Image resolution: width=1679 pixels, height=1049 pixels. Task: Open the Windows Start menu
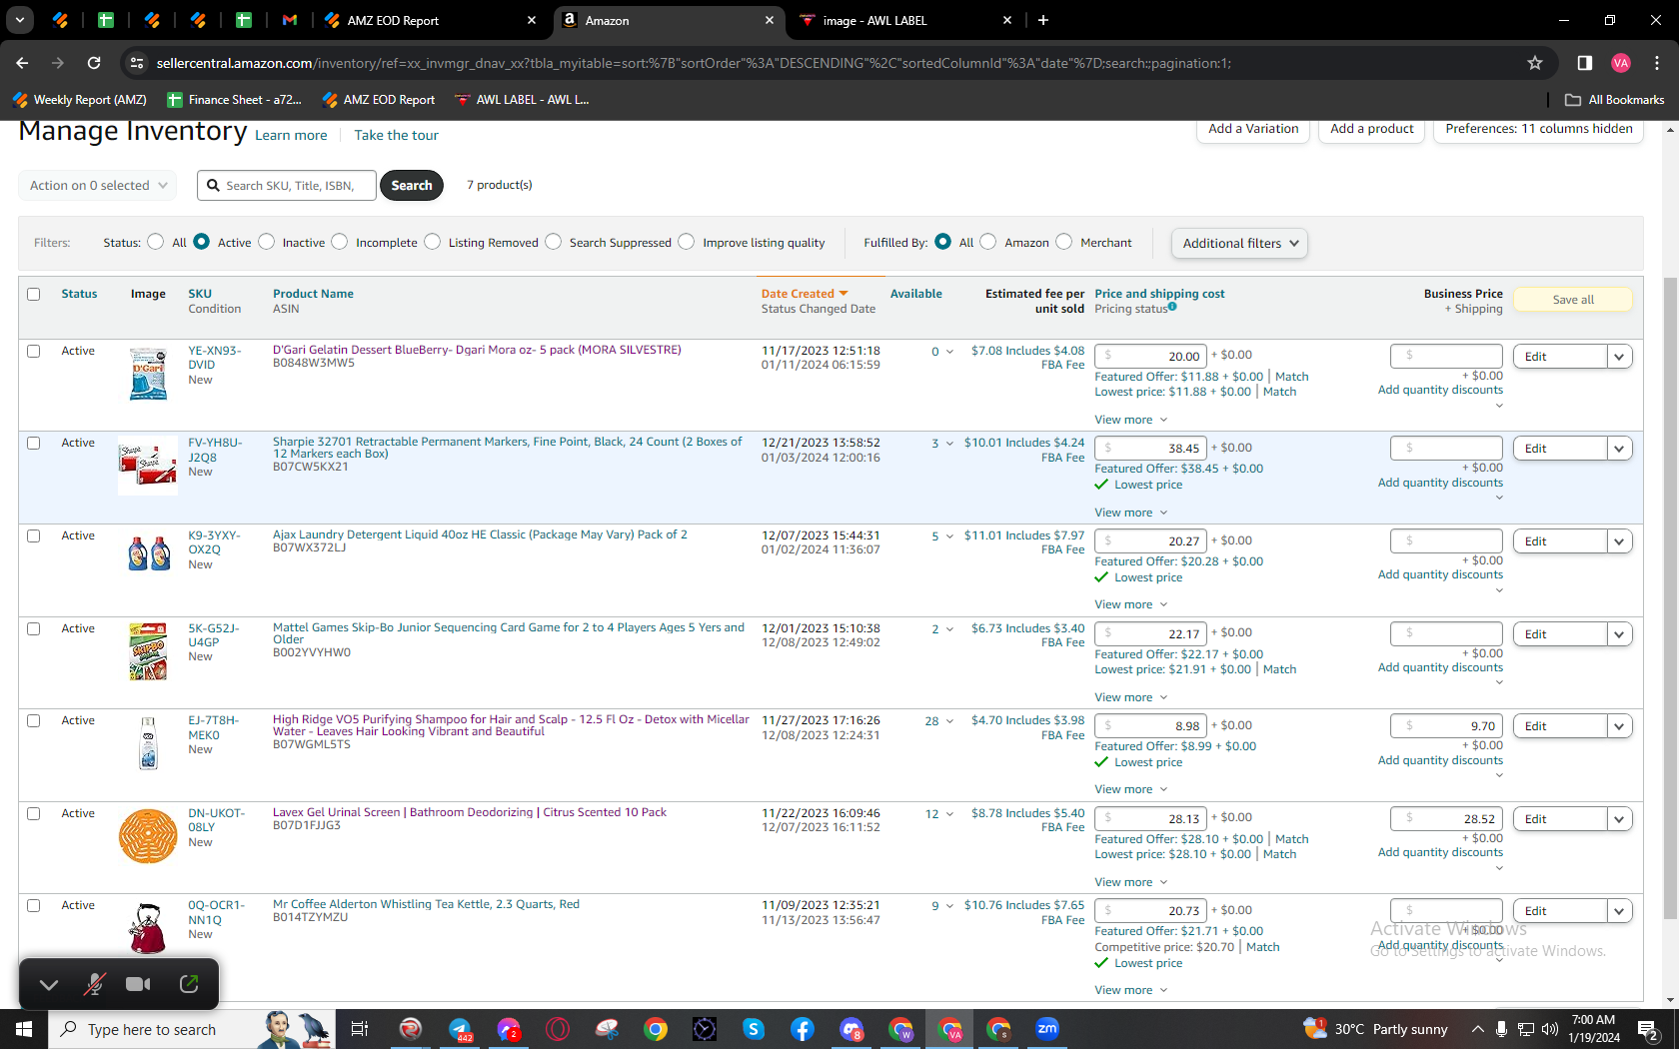pyautogui.click(x=24, y=1029)
